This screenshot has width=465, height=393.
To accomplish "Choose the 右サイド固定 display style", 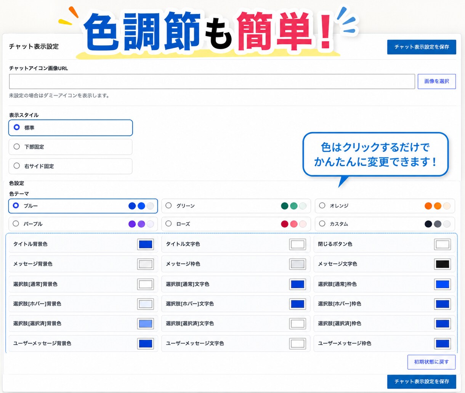I will [71, 166].
